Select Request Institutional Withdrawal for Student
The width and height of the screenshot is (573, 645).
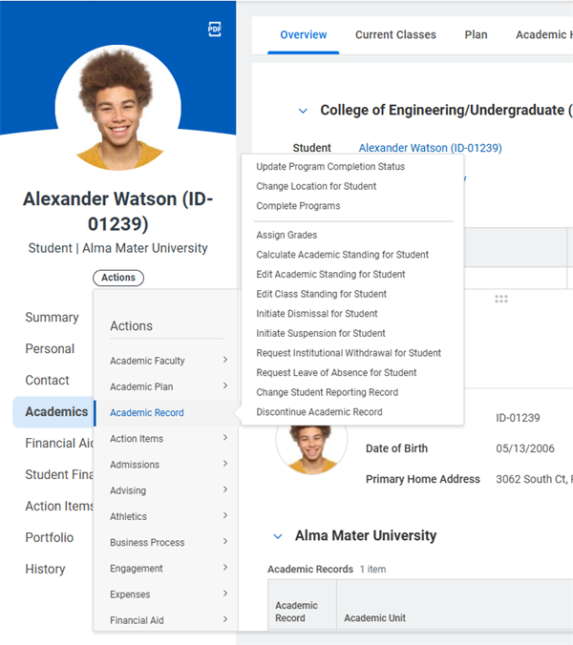click(x=349, y=353)
